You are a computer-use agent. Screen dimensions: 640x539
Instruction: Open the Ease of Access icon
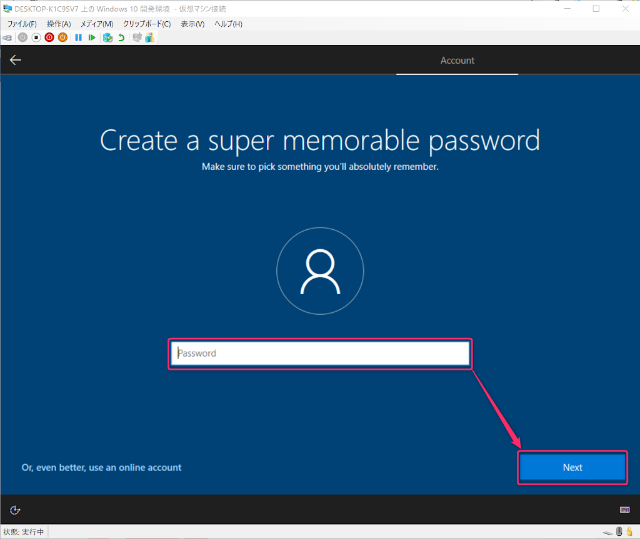click(x=15, y=510)
